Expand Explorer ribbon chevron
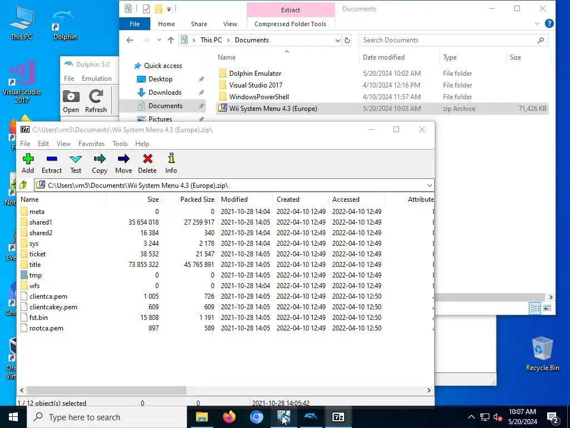Screen dimensions: 570x428 pos(537,23)
